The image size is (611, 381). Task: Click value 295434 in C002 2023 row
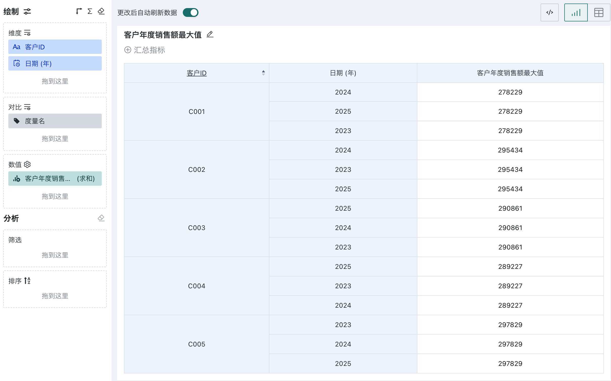pyautogui.click(x=510, y=170)
